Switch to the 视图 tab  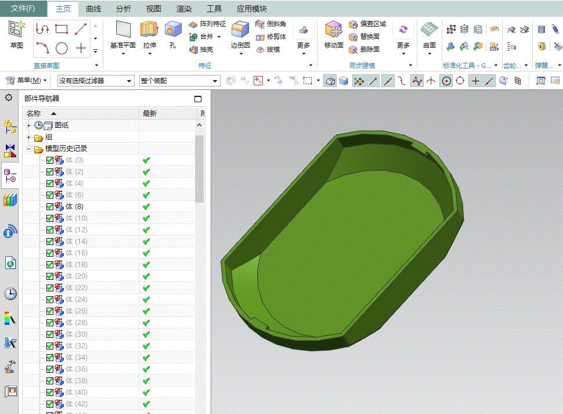tap(154, 9)
